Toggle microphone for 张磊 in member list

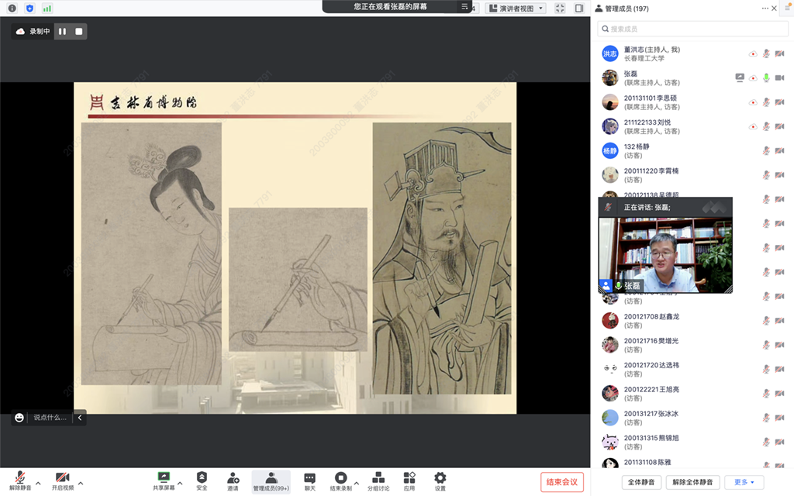[766, 78]
